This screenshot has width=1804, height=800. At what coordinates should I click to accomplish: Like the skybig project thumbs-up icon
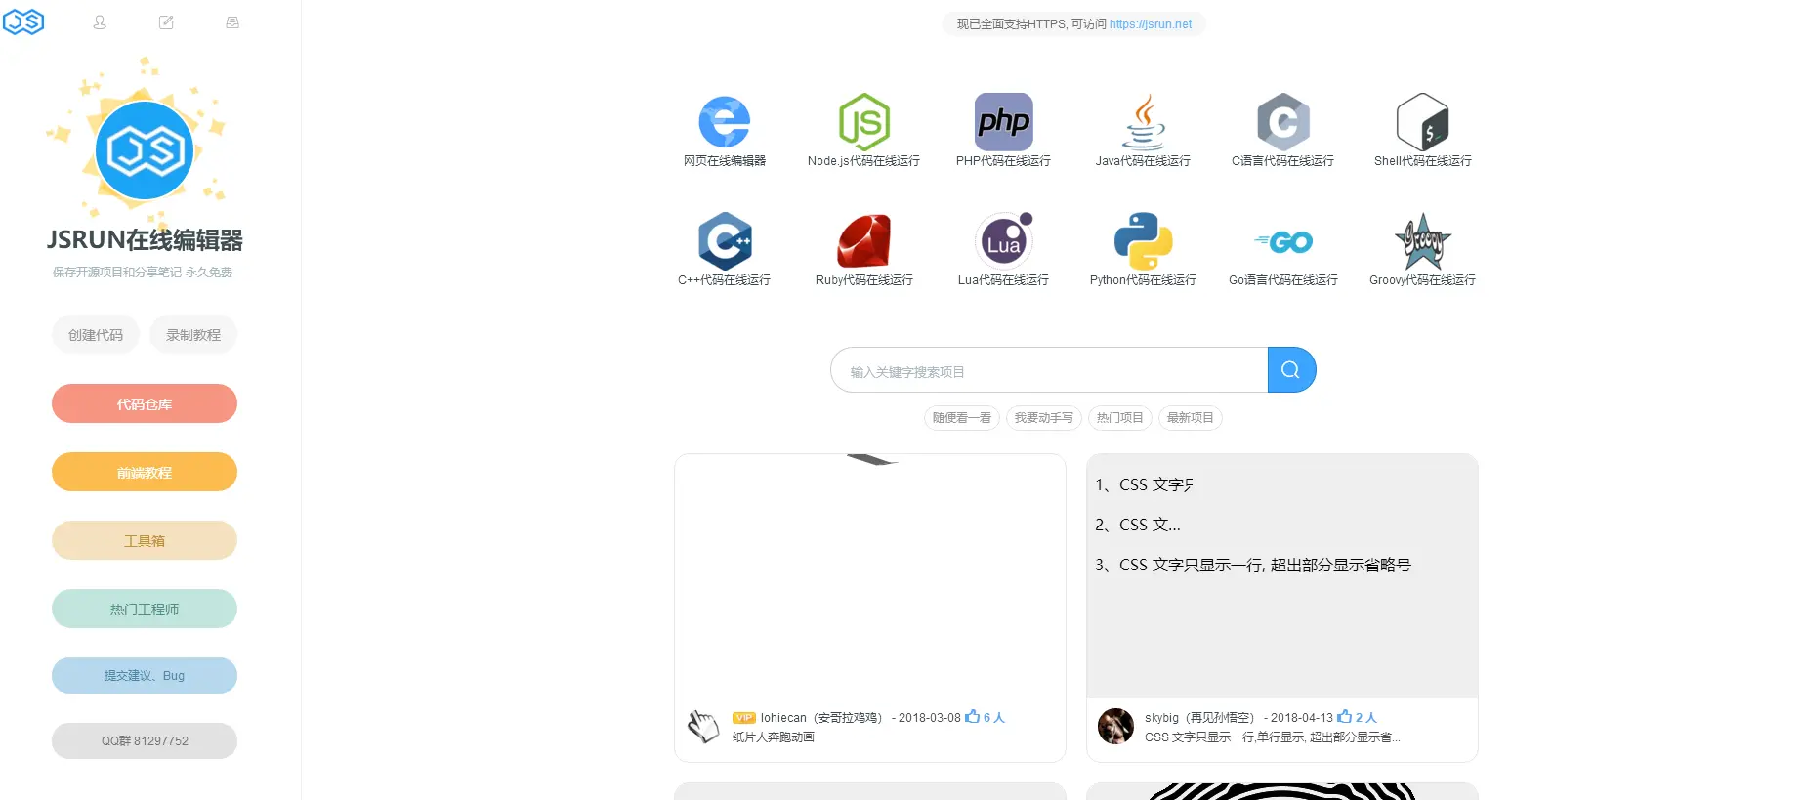1344,716
